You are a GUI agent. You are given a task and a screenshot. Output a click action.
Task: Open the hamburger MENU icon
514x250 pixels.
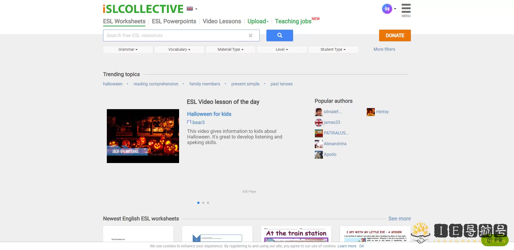click(x=406, y=9)
